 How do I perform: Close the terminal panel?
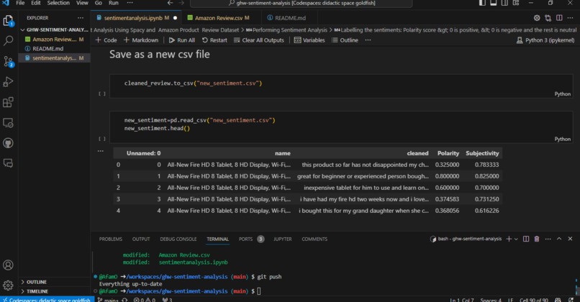tap(570, 239)
